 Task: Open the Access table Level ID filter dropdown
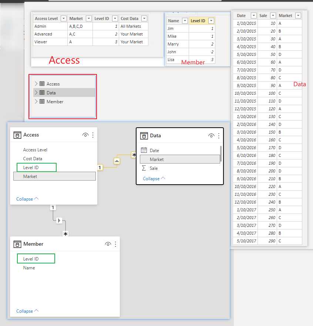pos(115,19)
